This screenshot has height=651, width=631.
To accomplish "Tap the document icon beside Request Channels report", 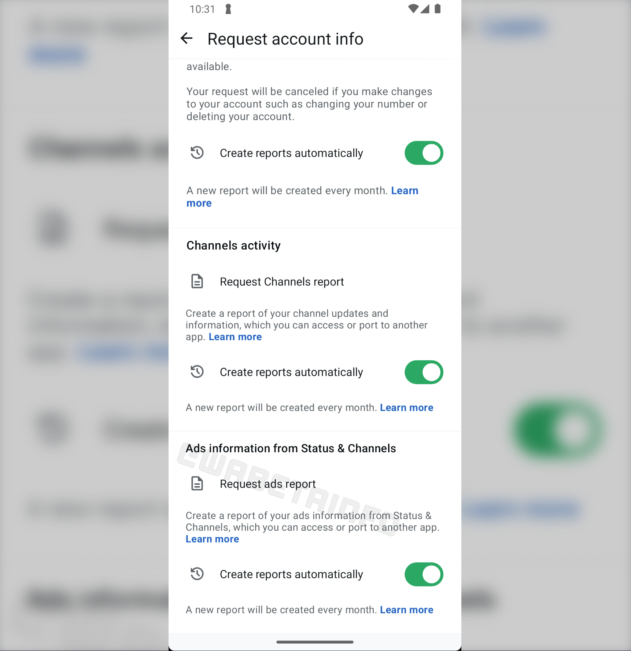I will pyautogui.click(x=197, y=281).
